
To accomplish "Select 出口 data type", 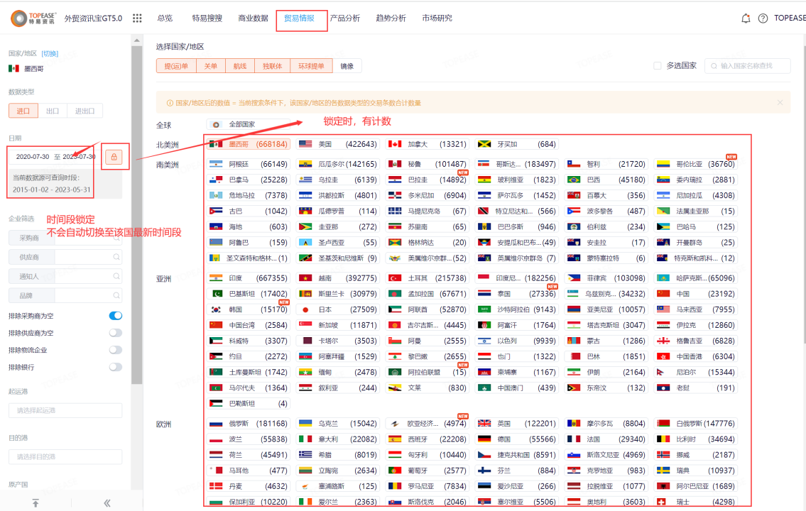I will [x=53, y=111].
